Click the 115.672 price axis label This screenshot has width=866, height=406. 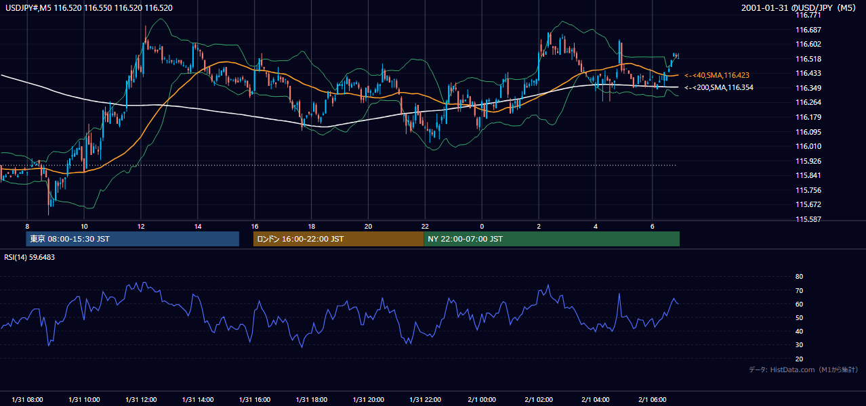(808, 204)
